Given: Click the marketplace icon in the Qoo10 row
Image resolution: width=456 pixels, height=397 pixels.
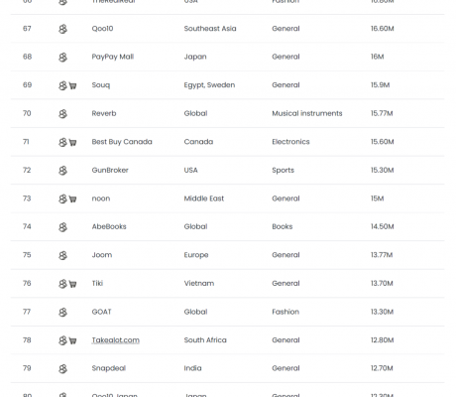Looking at the screenshot, I should 62,29.
